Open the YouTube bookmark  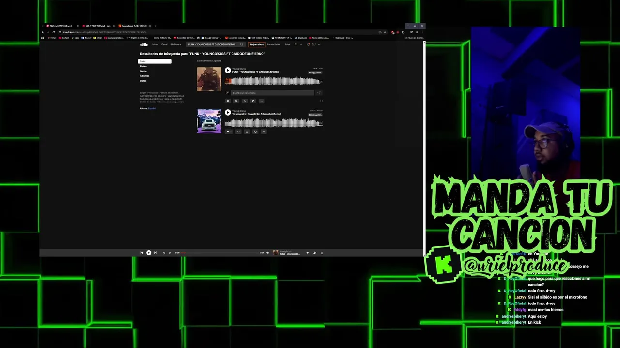[64, 38]
